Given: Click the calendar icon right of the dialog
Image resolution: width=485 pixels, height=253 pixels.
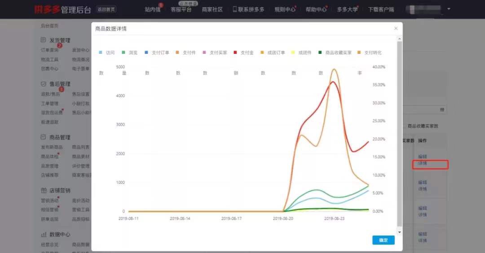Looking at the screenshot, I should coord(442,109).
